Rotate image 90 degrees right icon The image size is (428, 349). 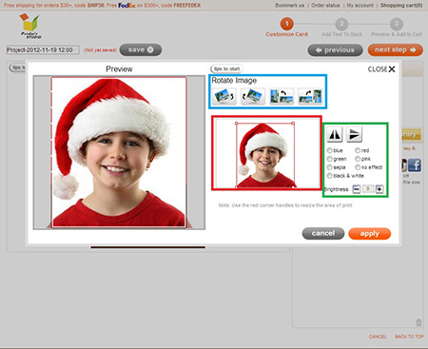310,96
